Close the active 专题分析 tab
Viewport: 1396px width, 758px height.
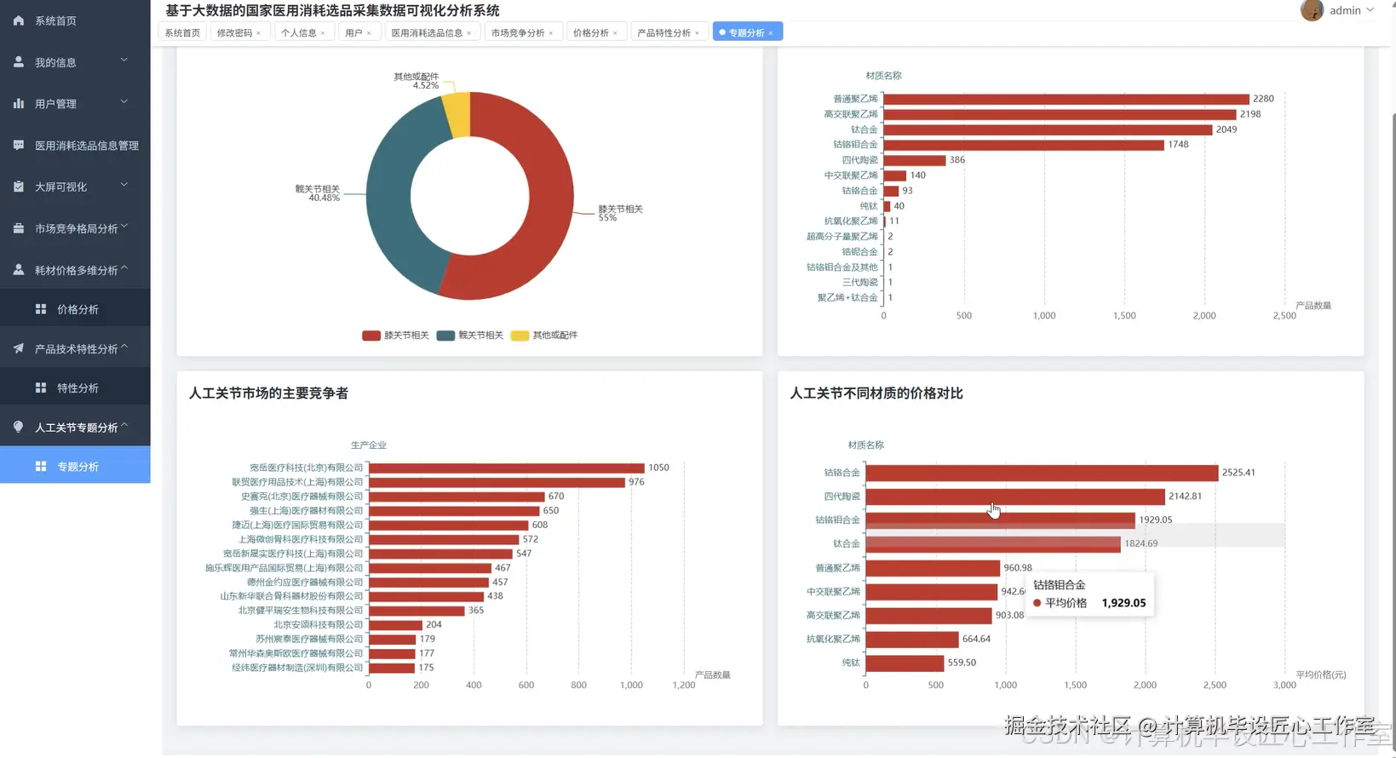pyautogui.click(x=771, y=33)
